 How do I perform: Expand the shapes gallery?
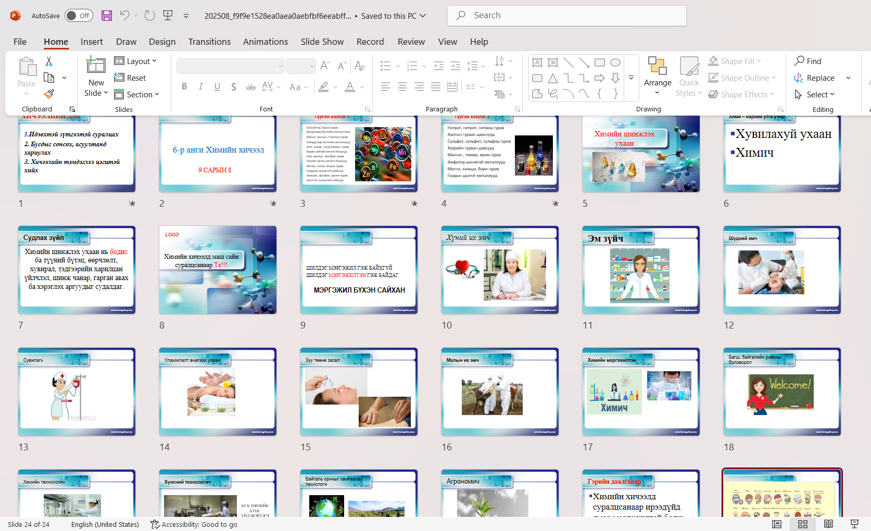[x=632, y=78]
